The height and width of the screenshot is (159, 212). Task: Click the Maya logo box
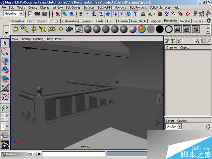coord(5,145)
